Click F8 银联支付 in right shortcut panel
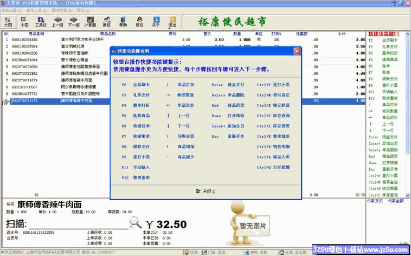Screen dimensions: 411x256 (x=383, y=79)
